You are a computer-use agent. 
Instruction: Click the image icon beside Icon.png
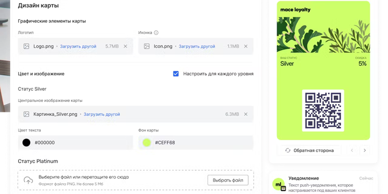coord(147,46)
